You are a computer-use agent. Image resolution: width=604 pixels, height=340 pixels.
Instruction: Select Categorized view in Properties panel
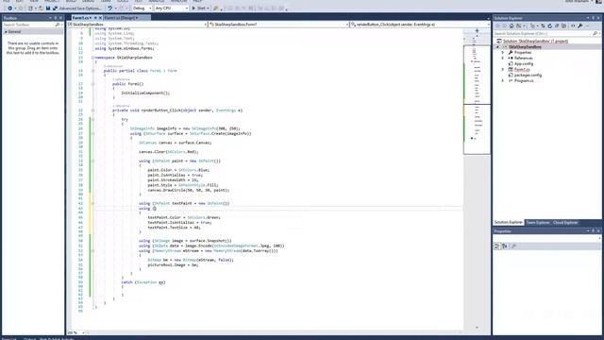tap(497, 246)
